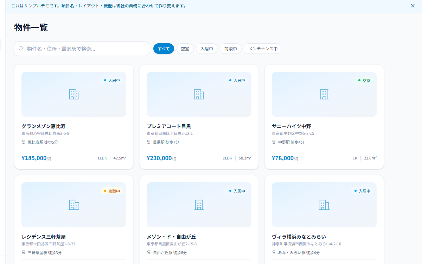Viewport: 422px width, 264px height.
Task: Click the 42.5m² area value
Action: (x=120, y=158)
